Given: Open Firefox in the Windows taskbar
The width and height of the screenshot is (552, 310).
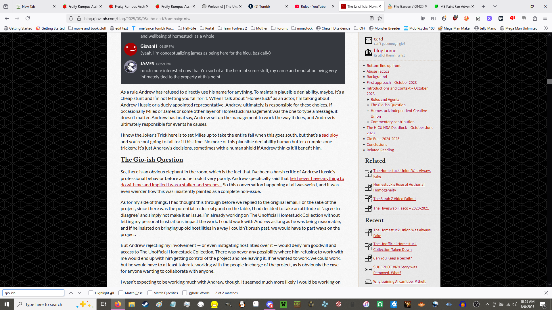Looking at the screenshot, I should [118, 304].
